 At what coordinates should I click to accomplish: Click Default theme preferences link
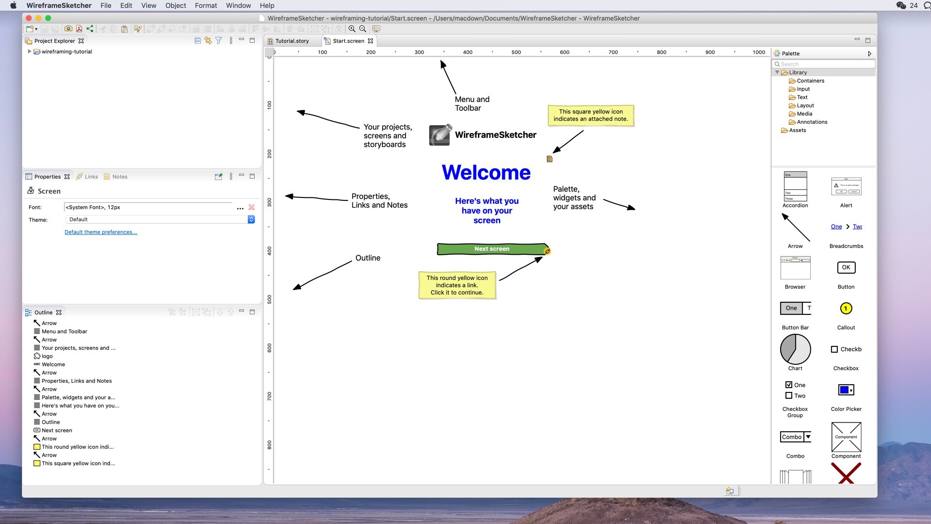tap(100, 231)
